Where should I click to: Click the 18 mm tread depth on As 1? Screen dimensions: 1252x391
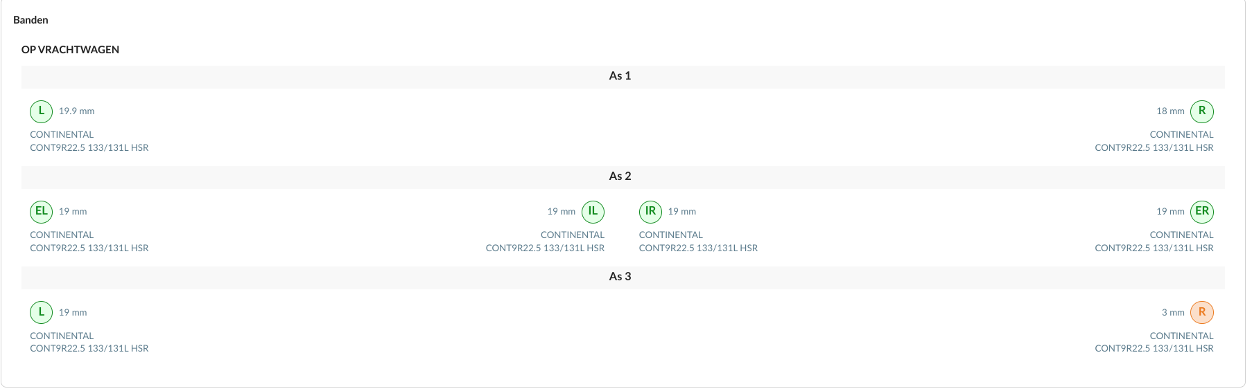1170,111
